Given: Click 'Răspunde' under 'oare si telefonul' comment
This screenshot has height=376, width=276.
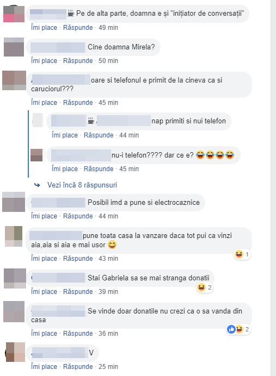Looking at the screenshot, I should [x=78, y=102].
